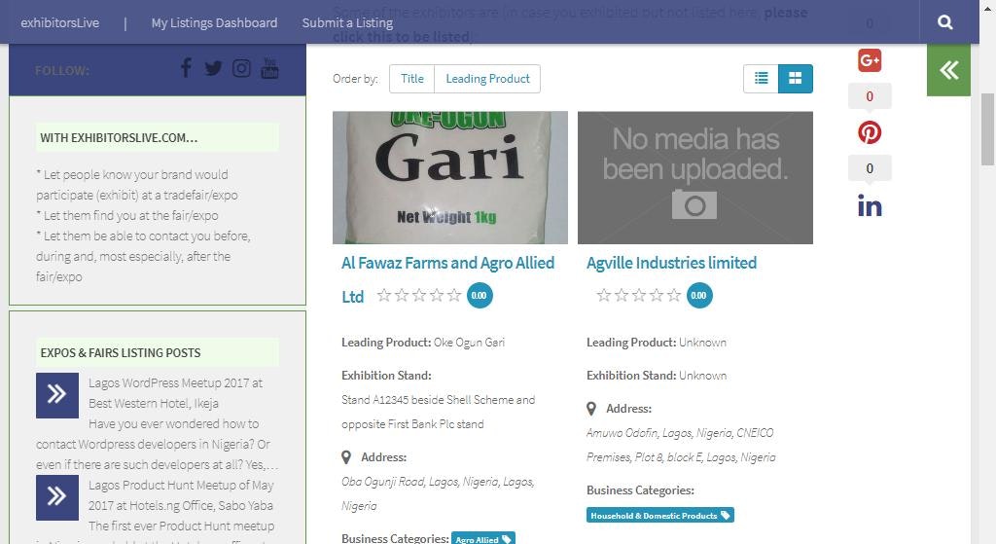Click arrow icon beside Product Hunt Meetup post

point(57,495)
